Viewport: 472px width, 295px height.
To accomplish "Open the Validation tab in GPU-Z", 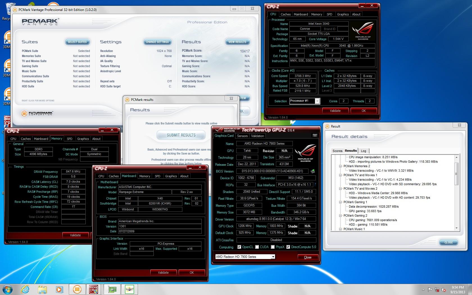I will click(257, 136).
